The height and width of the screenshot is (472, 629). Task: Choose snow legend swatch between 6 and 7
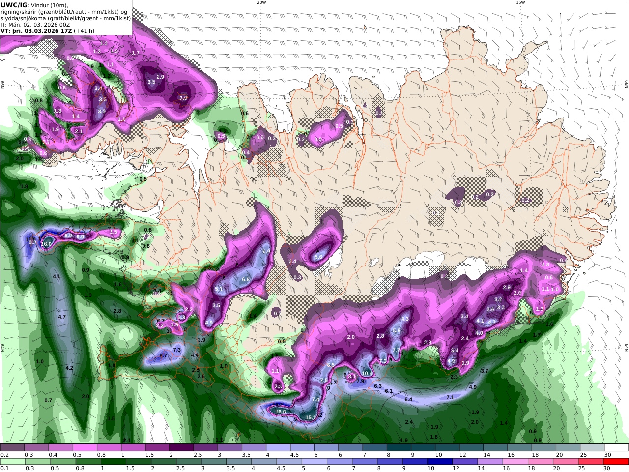point(350,447)
